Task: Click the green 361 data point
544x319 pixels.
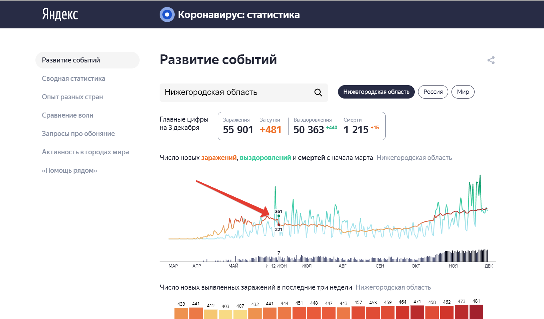Action: coord(279,216)
